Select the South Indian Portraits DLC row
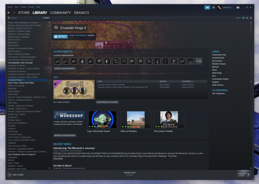This screenshot has height=184, width=259. coord(152,87)
